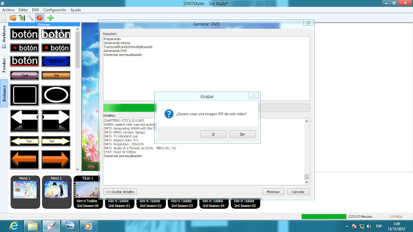
Task: Click the disc capacity bar in status bar
Action: tap(324, 217)
